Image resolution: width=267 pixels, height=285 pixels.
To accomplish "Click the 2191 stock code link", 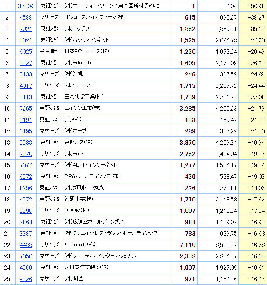I will point(26,120).
